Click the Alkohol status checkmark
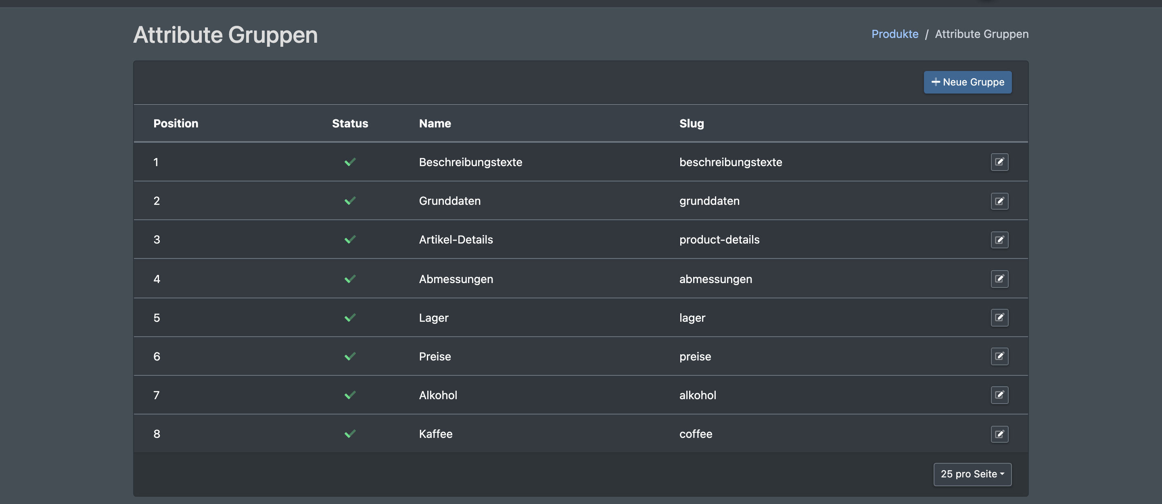This screenshot has height=504, width=1162. tap(350, 396)
